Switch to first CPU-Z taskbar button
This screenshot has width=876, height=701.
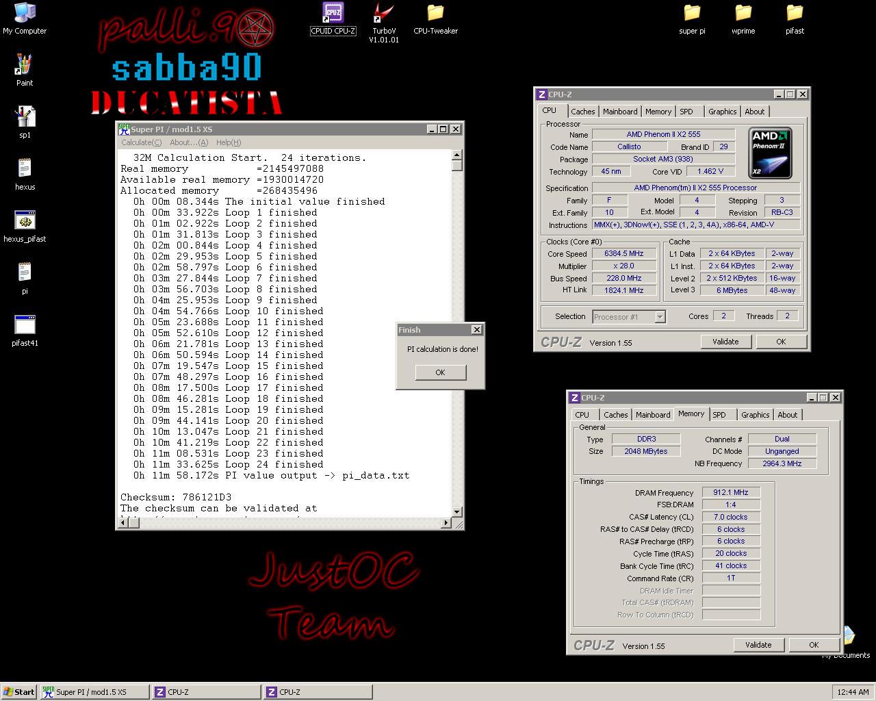[207, 692]
